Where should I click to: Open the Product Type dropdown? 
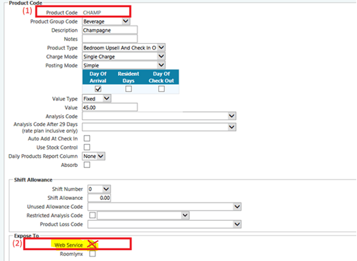124,48
